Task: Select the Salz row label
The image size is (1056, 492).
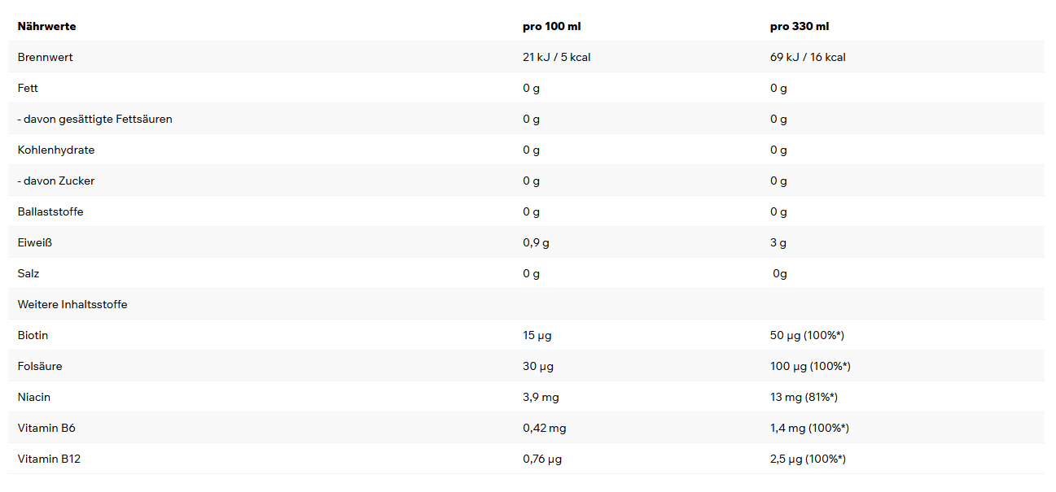Action: (28, 274)
